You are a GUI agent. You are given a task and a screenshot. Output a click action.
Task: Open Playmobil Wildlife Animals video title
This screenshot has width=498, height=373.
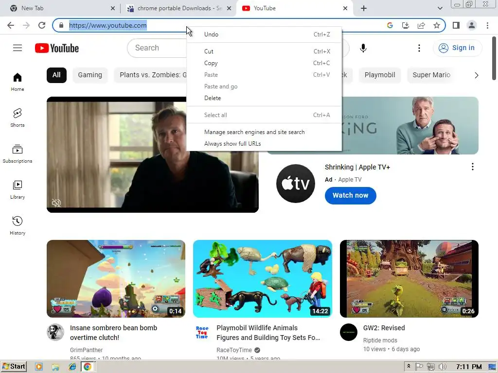point(268,333)
